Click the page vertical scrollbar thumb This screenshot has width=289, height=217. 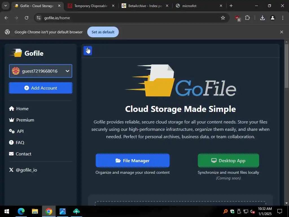point(286,66)
